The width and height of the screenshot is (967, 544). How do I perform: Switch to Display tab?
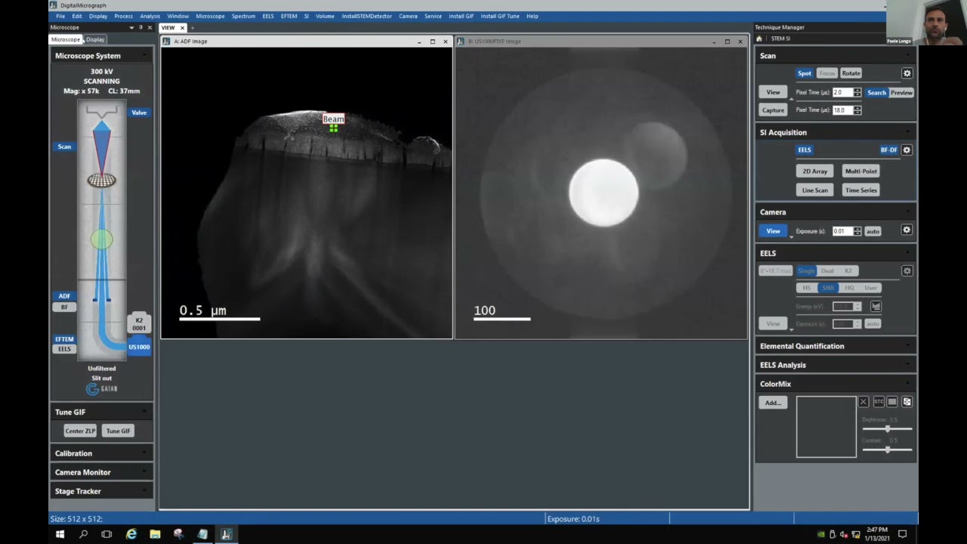pyautogui.click(x=95, y=39)
